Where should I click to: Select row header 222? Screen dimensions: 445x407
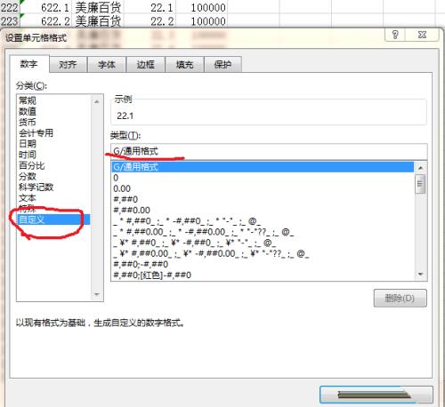tap(10, 7)
